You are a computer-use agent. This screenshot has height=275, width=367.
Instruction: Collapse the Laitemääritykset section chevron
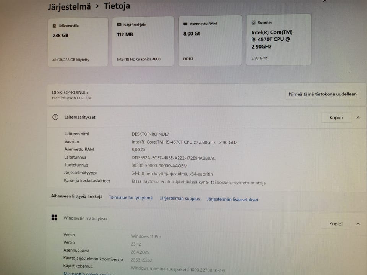358,118
